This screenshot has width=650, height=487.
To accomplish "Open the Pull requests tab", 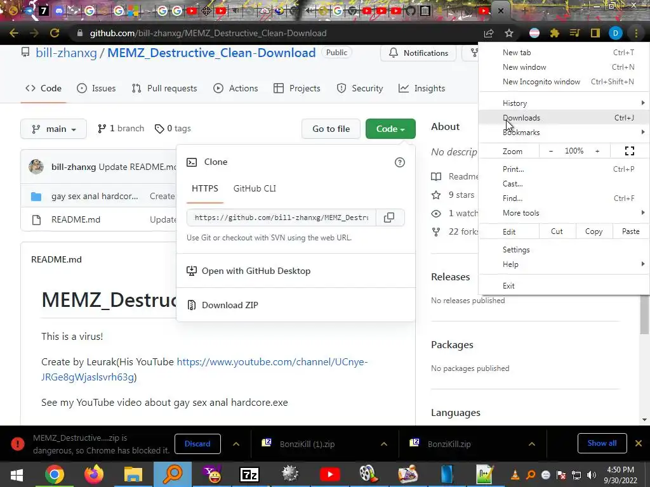I will tap(164, 88).
